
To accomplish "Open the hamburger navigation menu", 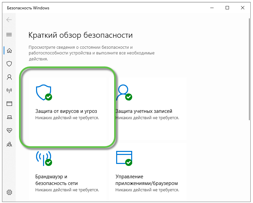I will pyautogui.click(x=9, y=34).
